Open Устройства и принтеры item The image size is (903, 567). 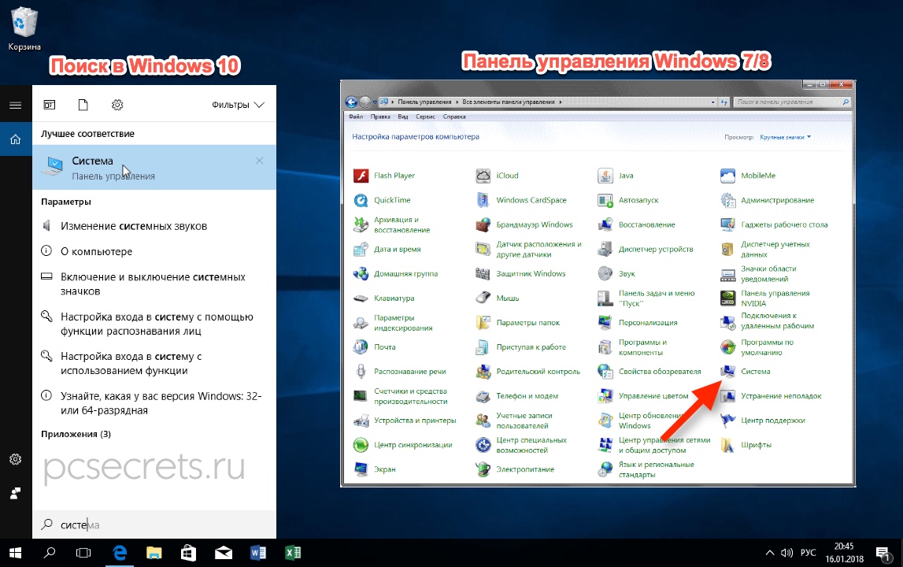coord(405,420)
